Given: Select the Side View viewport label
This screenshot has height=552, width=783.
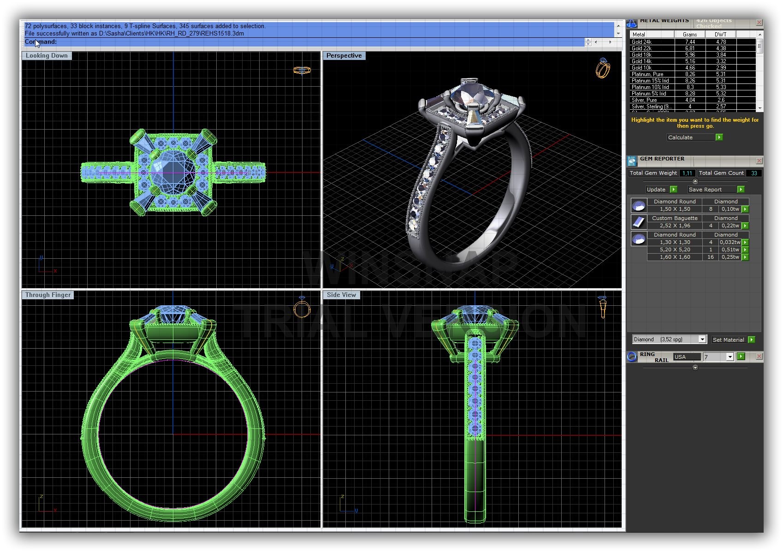Looking at the screenshot, I should [341, 295].
